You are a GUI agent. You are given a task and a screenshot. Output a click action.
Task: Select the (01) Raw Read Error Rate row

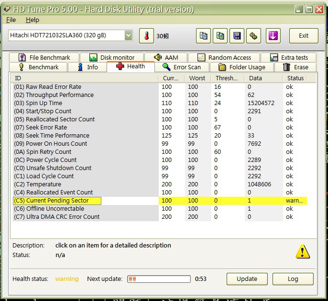pyautogui.click(x=160, y=87)
